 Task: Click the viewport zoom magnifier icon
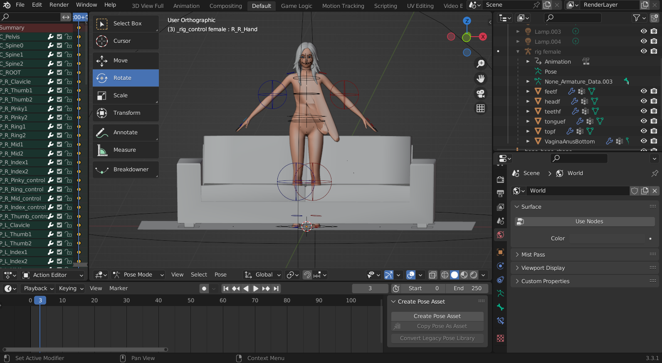click(x=481, y=64)
